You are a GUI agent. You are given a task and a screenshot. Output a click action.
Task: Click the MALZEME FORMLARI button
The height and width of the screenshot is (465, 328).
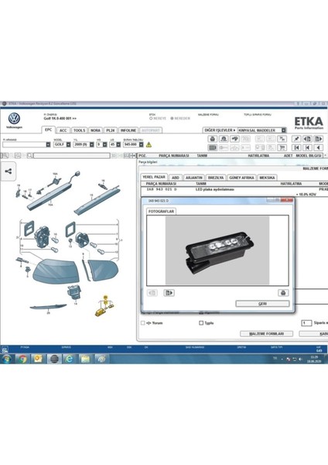pyautogui.click(x=266, y=334)
